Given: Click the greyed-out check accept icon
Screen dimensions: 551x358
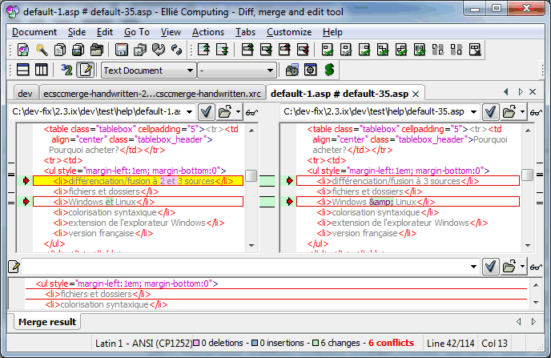Looking at the screenshot, I should click(346, 50).
